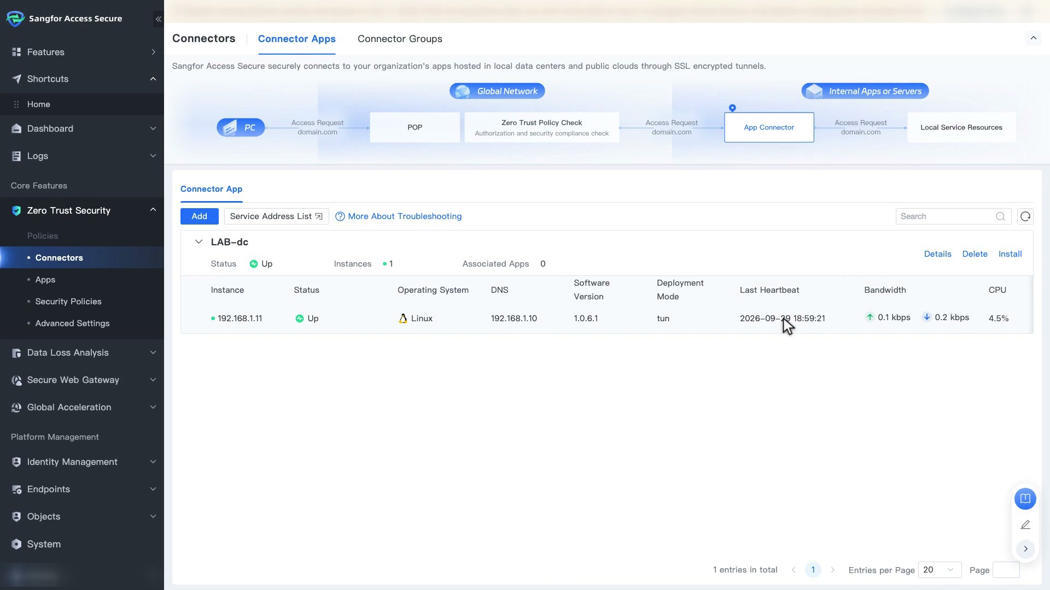Expand the Dashboard menu

point(153,128)
